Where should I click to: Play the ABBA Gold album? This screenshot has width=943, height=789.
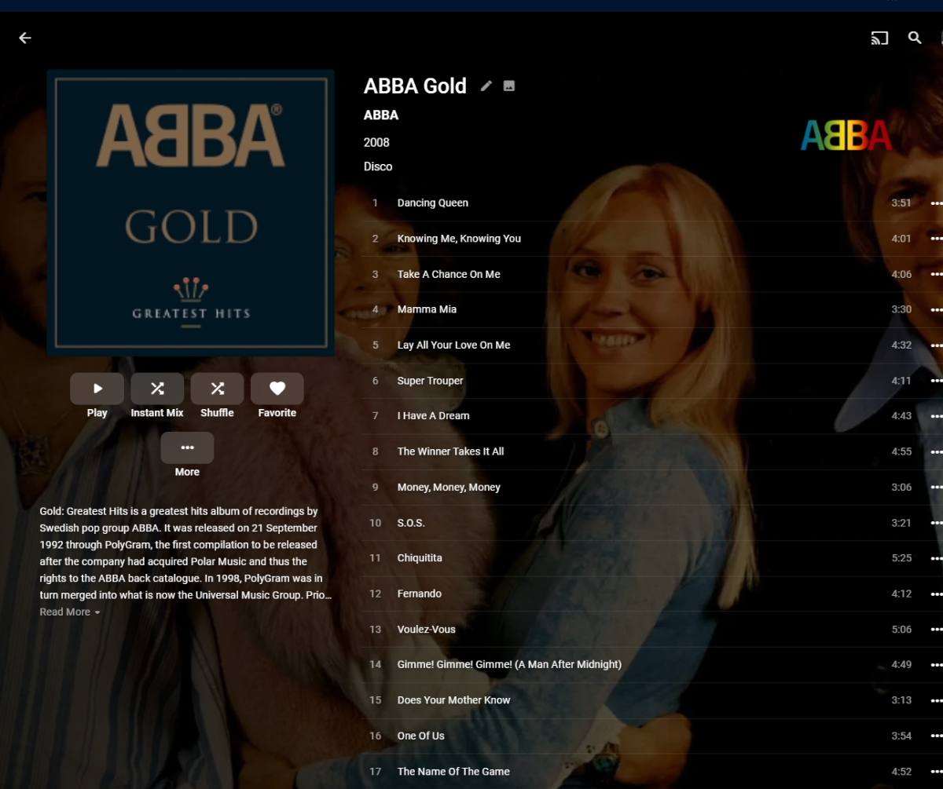[x=97, y=389]
